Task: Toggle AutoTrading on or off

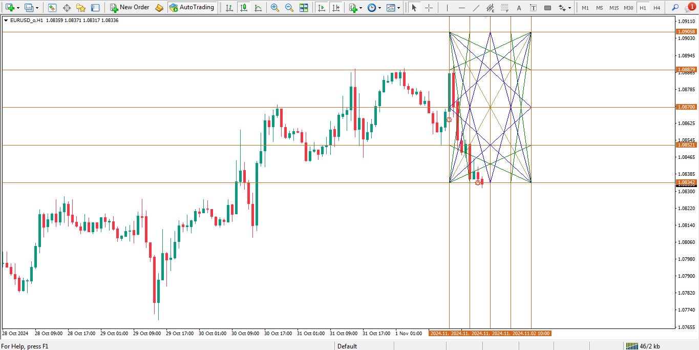Action: tap(193, 7)
